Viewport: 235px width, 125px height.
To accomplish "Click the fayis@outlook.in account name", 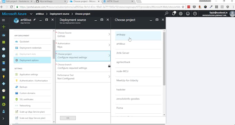I will pos(218,13).
